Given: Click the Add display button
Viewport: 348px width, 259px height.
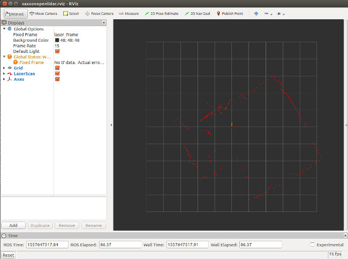Looking at the screenshot, I should tap(13, 225).
